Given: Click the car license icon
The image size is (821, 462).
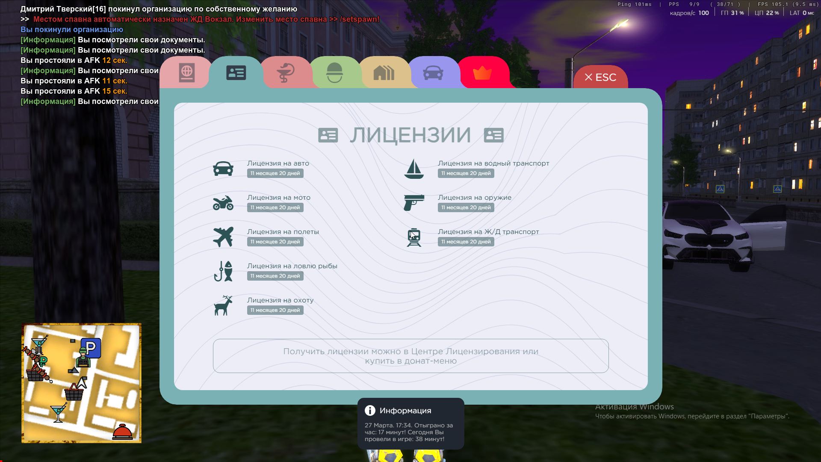Looking at the screenshot, I should 223,169.
